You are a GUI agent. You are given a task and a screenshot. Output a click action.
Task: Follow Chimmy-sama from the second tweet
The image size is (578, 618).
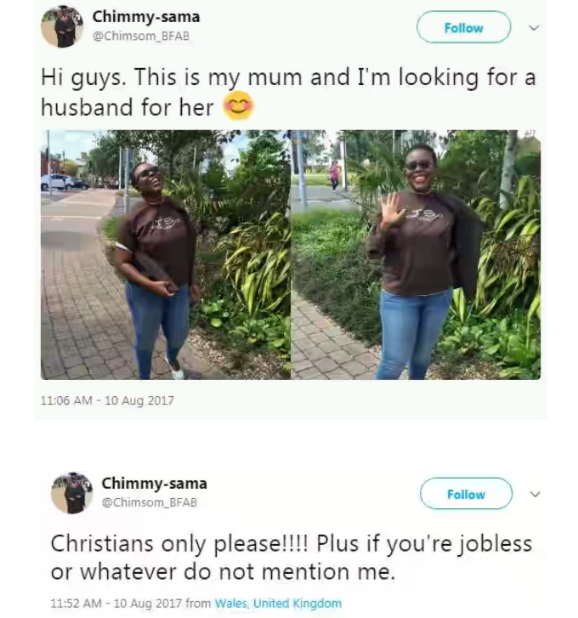466,494
